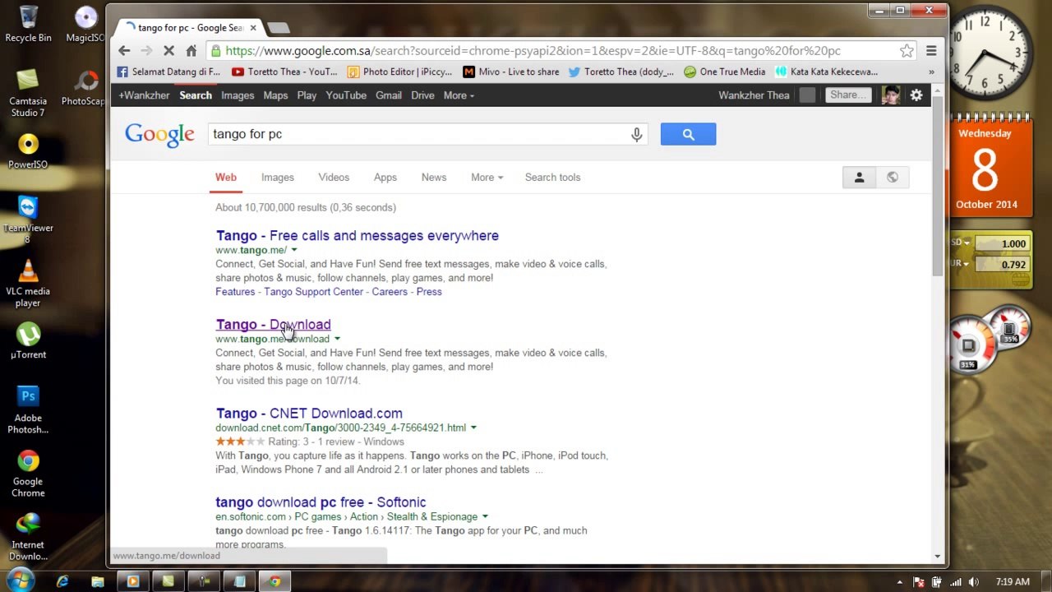The image size is (1052, 592).
Task: Open the 'Toretto Thea - YouT...' bookmark
Action: pyautogui.click(x=284, y=72)
